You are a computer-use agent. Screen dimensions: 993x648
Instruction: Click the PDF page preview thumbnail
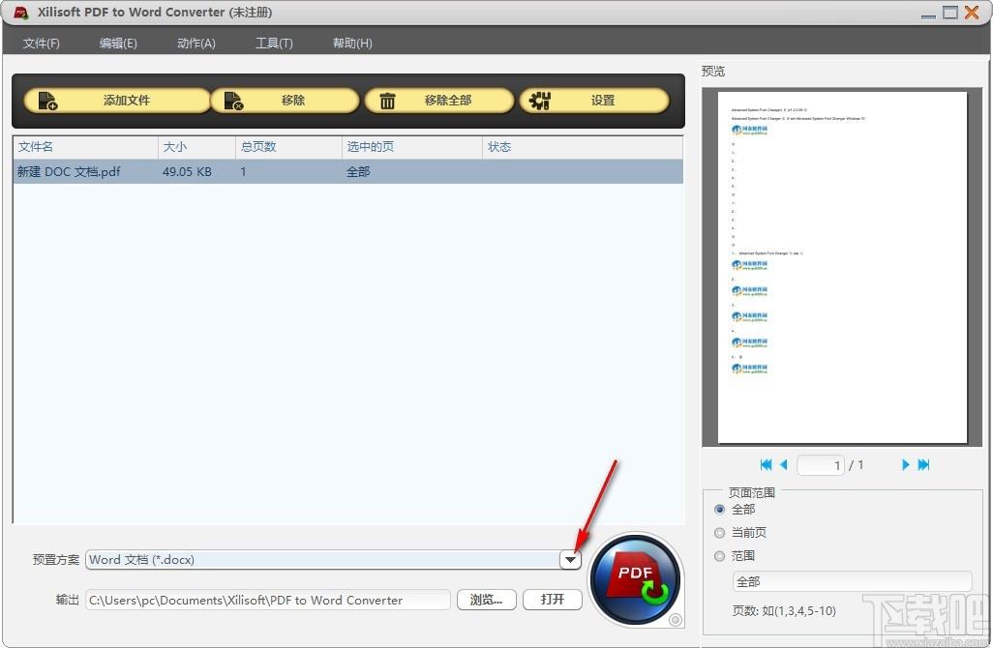842,268
